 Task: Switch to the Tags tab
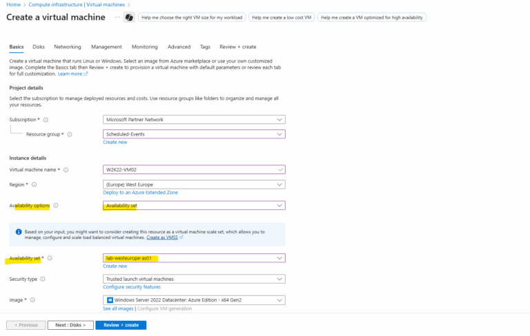(205, 47)
